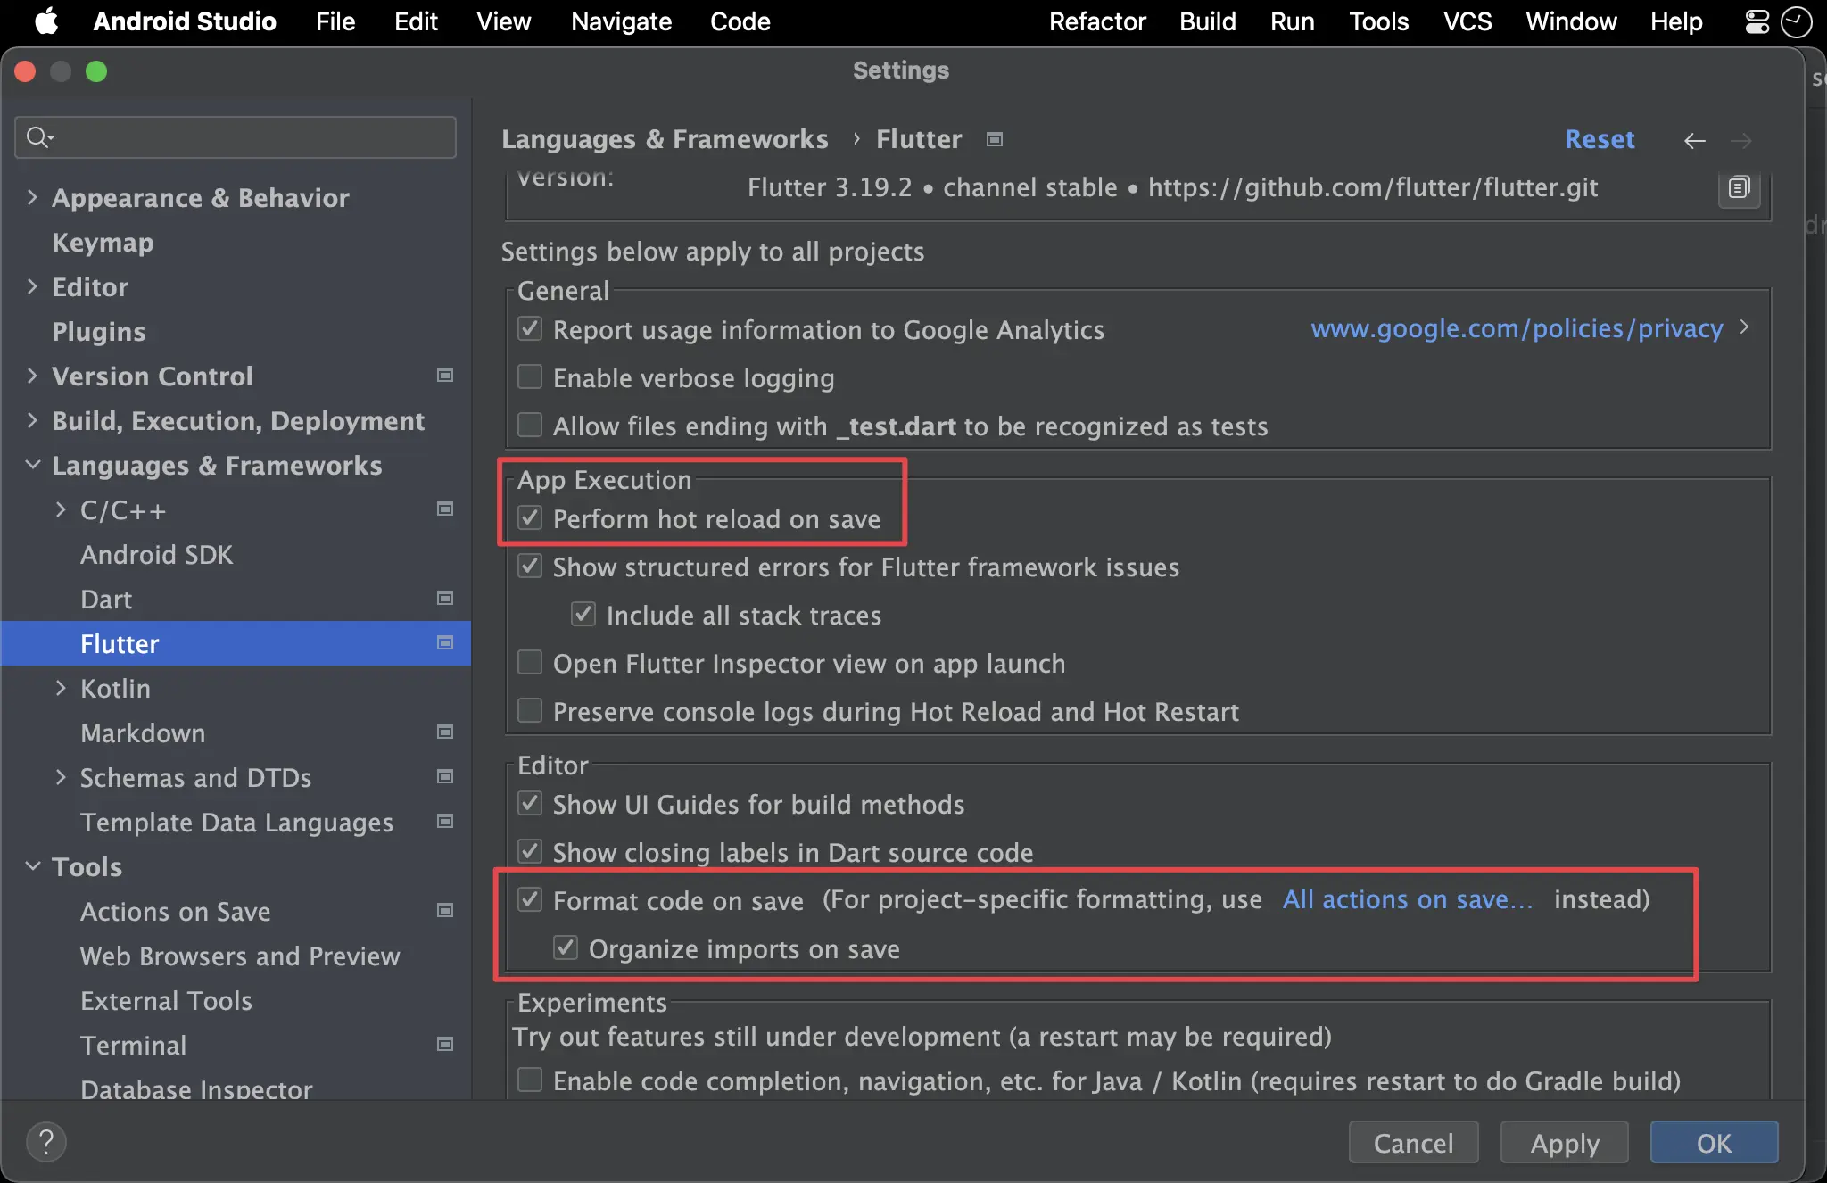Screen dimensions: 1827x1183
Task: Toggle Report usage information to Google Analytics
Action: [x=530, y=329]
